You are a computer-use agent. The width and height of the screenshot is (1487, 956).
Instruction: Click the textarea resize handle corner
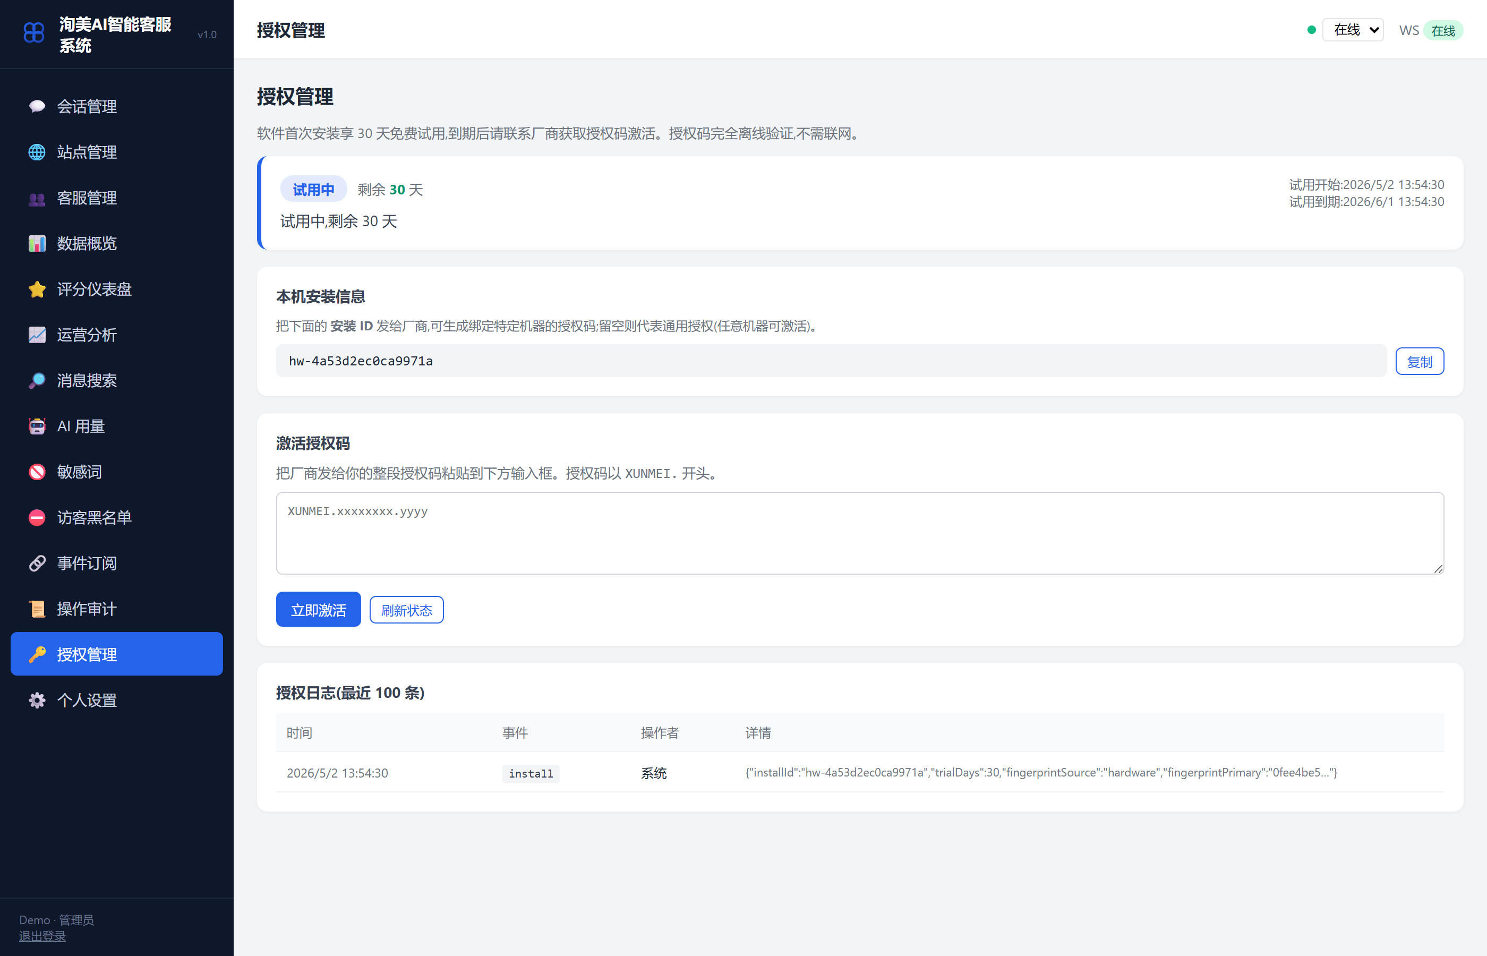(x=1438, y=569)
